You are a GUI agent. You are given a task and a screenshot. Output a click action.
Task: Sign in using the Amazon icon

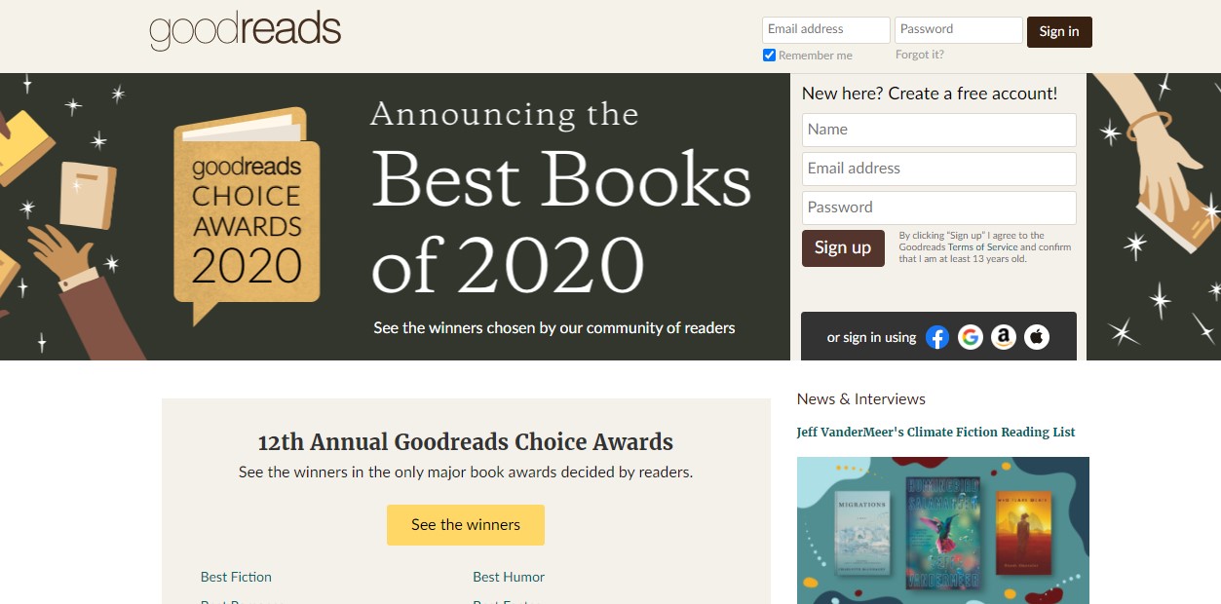[1003, 337]
